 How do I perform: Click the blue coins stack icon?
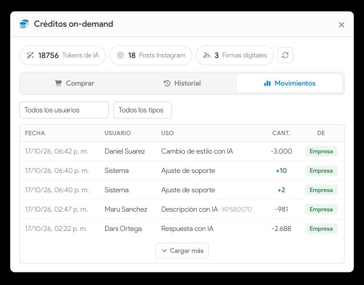[x=24, y=24]
